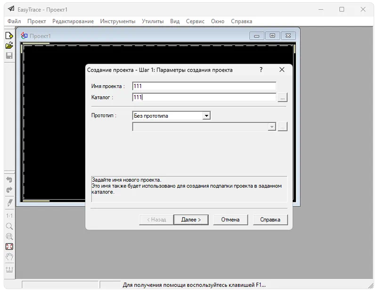Browse for the Каталог folder
This screenshot has height=291, width=377.
click(282, 97)
